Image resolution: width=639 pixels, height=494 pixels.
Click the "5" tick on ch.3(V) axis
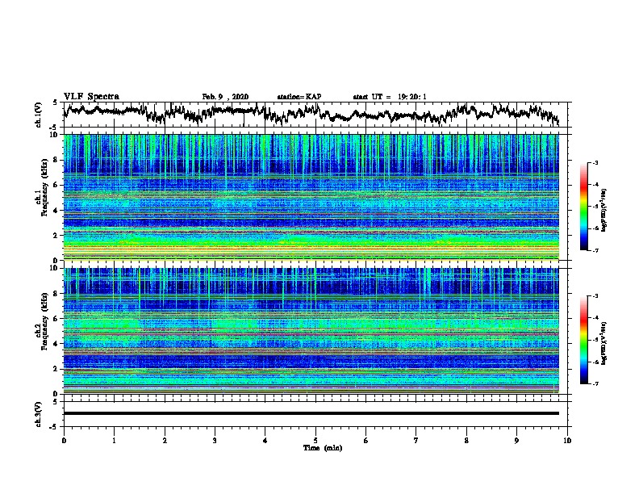pos(55,401)
